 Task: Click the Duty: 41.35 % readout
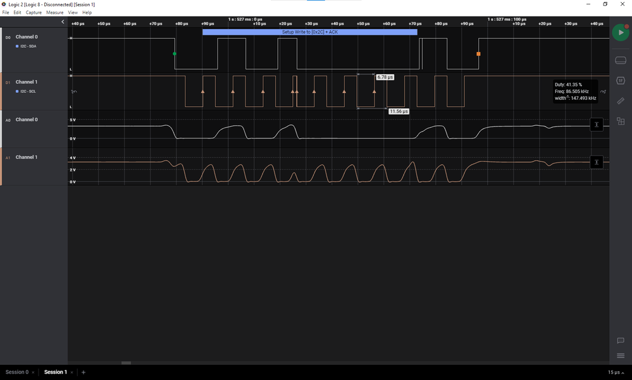(568, 85)
